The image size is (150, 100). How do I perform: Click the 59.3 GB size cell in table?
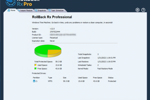pyautogui.click(x=66, y=81)
